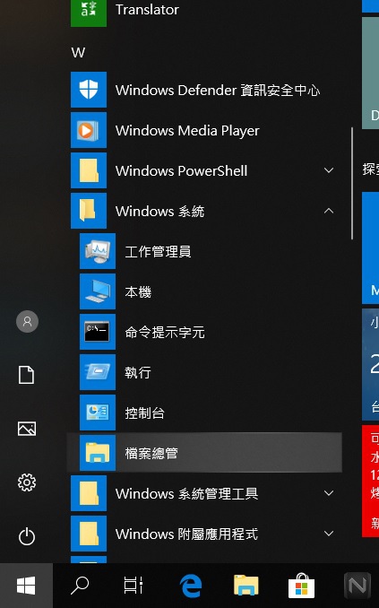Open File Explorer from the taskbar
The image size is (379, 608).
(x=246, y=586)
